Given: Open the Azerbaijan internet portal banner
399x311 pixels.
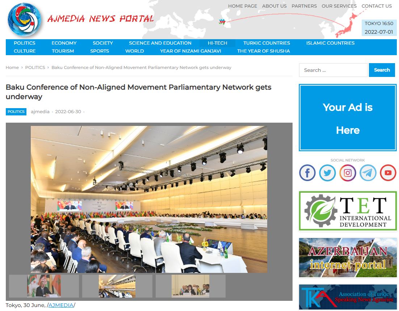Looking at the screenshot, I should point(348,258).
